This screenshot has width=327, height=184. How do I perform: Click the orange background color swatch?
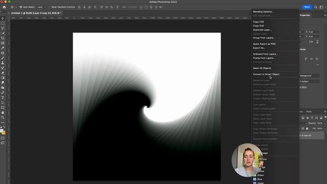[4, 133]
